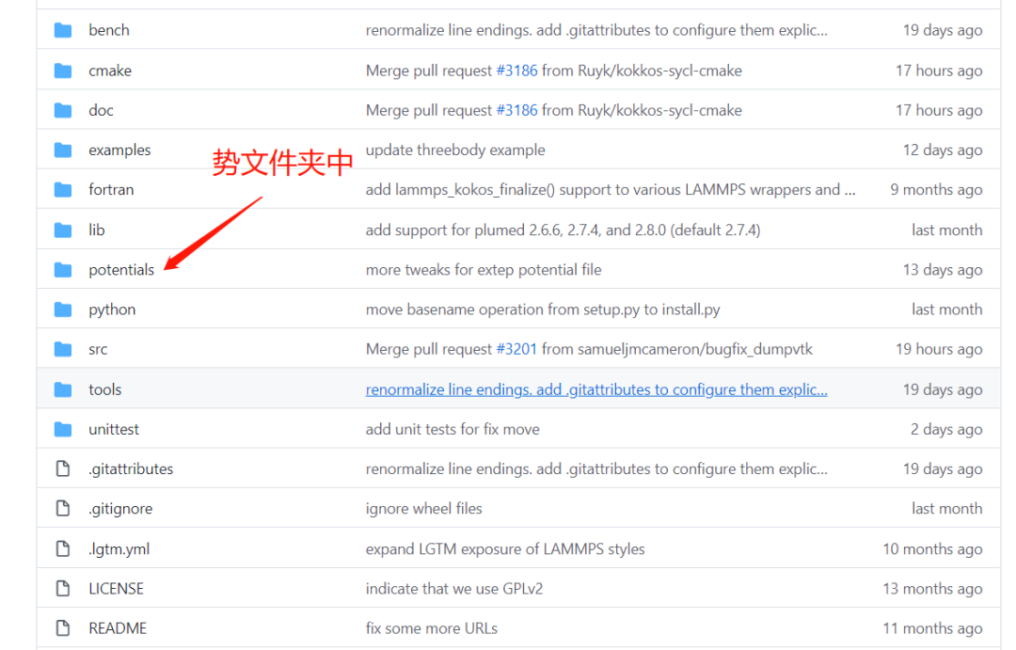This screenshot has width=1016, height=650.
Task: Click the potentials folder icon
Action: (62, 269)
